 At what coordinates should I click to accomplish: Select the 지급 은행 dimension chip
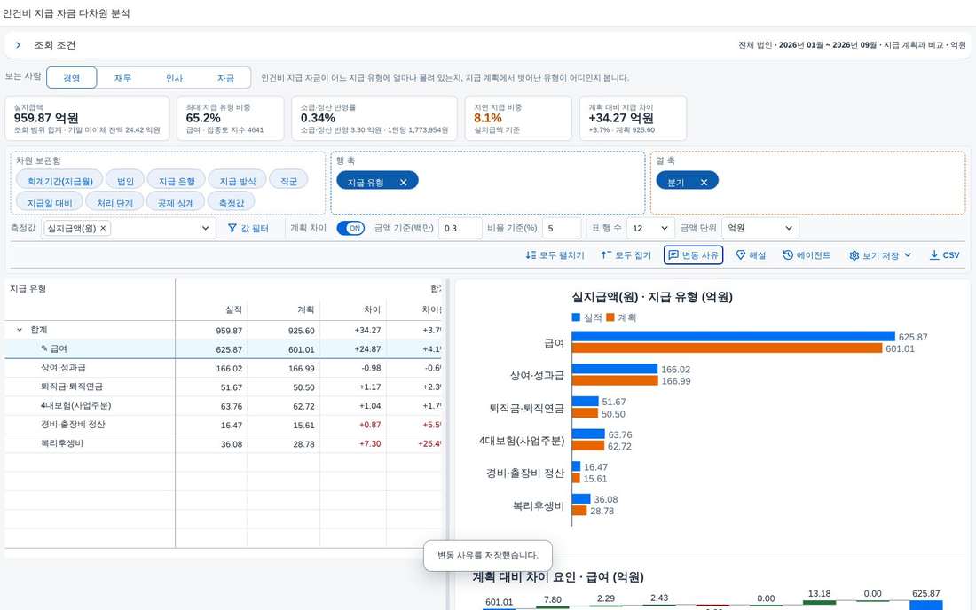click(x=177, y=181)
